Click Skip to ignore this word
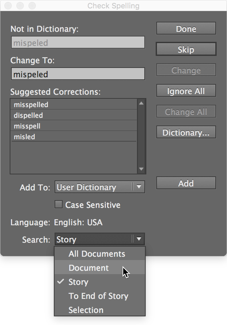 click(x=186, y=49)
